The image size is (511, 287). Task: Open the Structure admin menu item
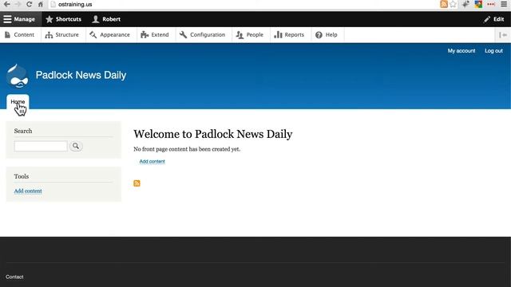(62, 35)
